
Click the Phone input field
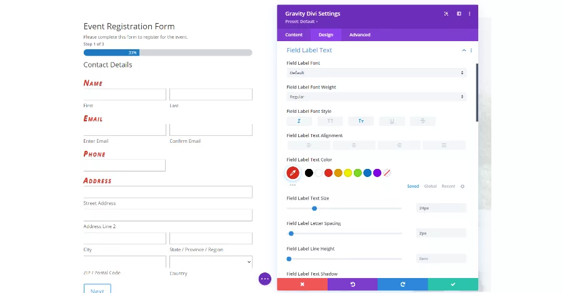pos(124,165)
